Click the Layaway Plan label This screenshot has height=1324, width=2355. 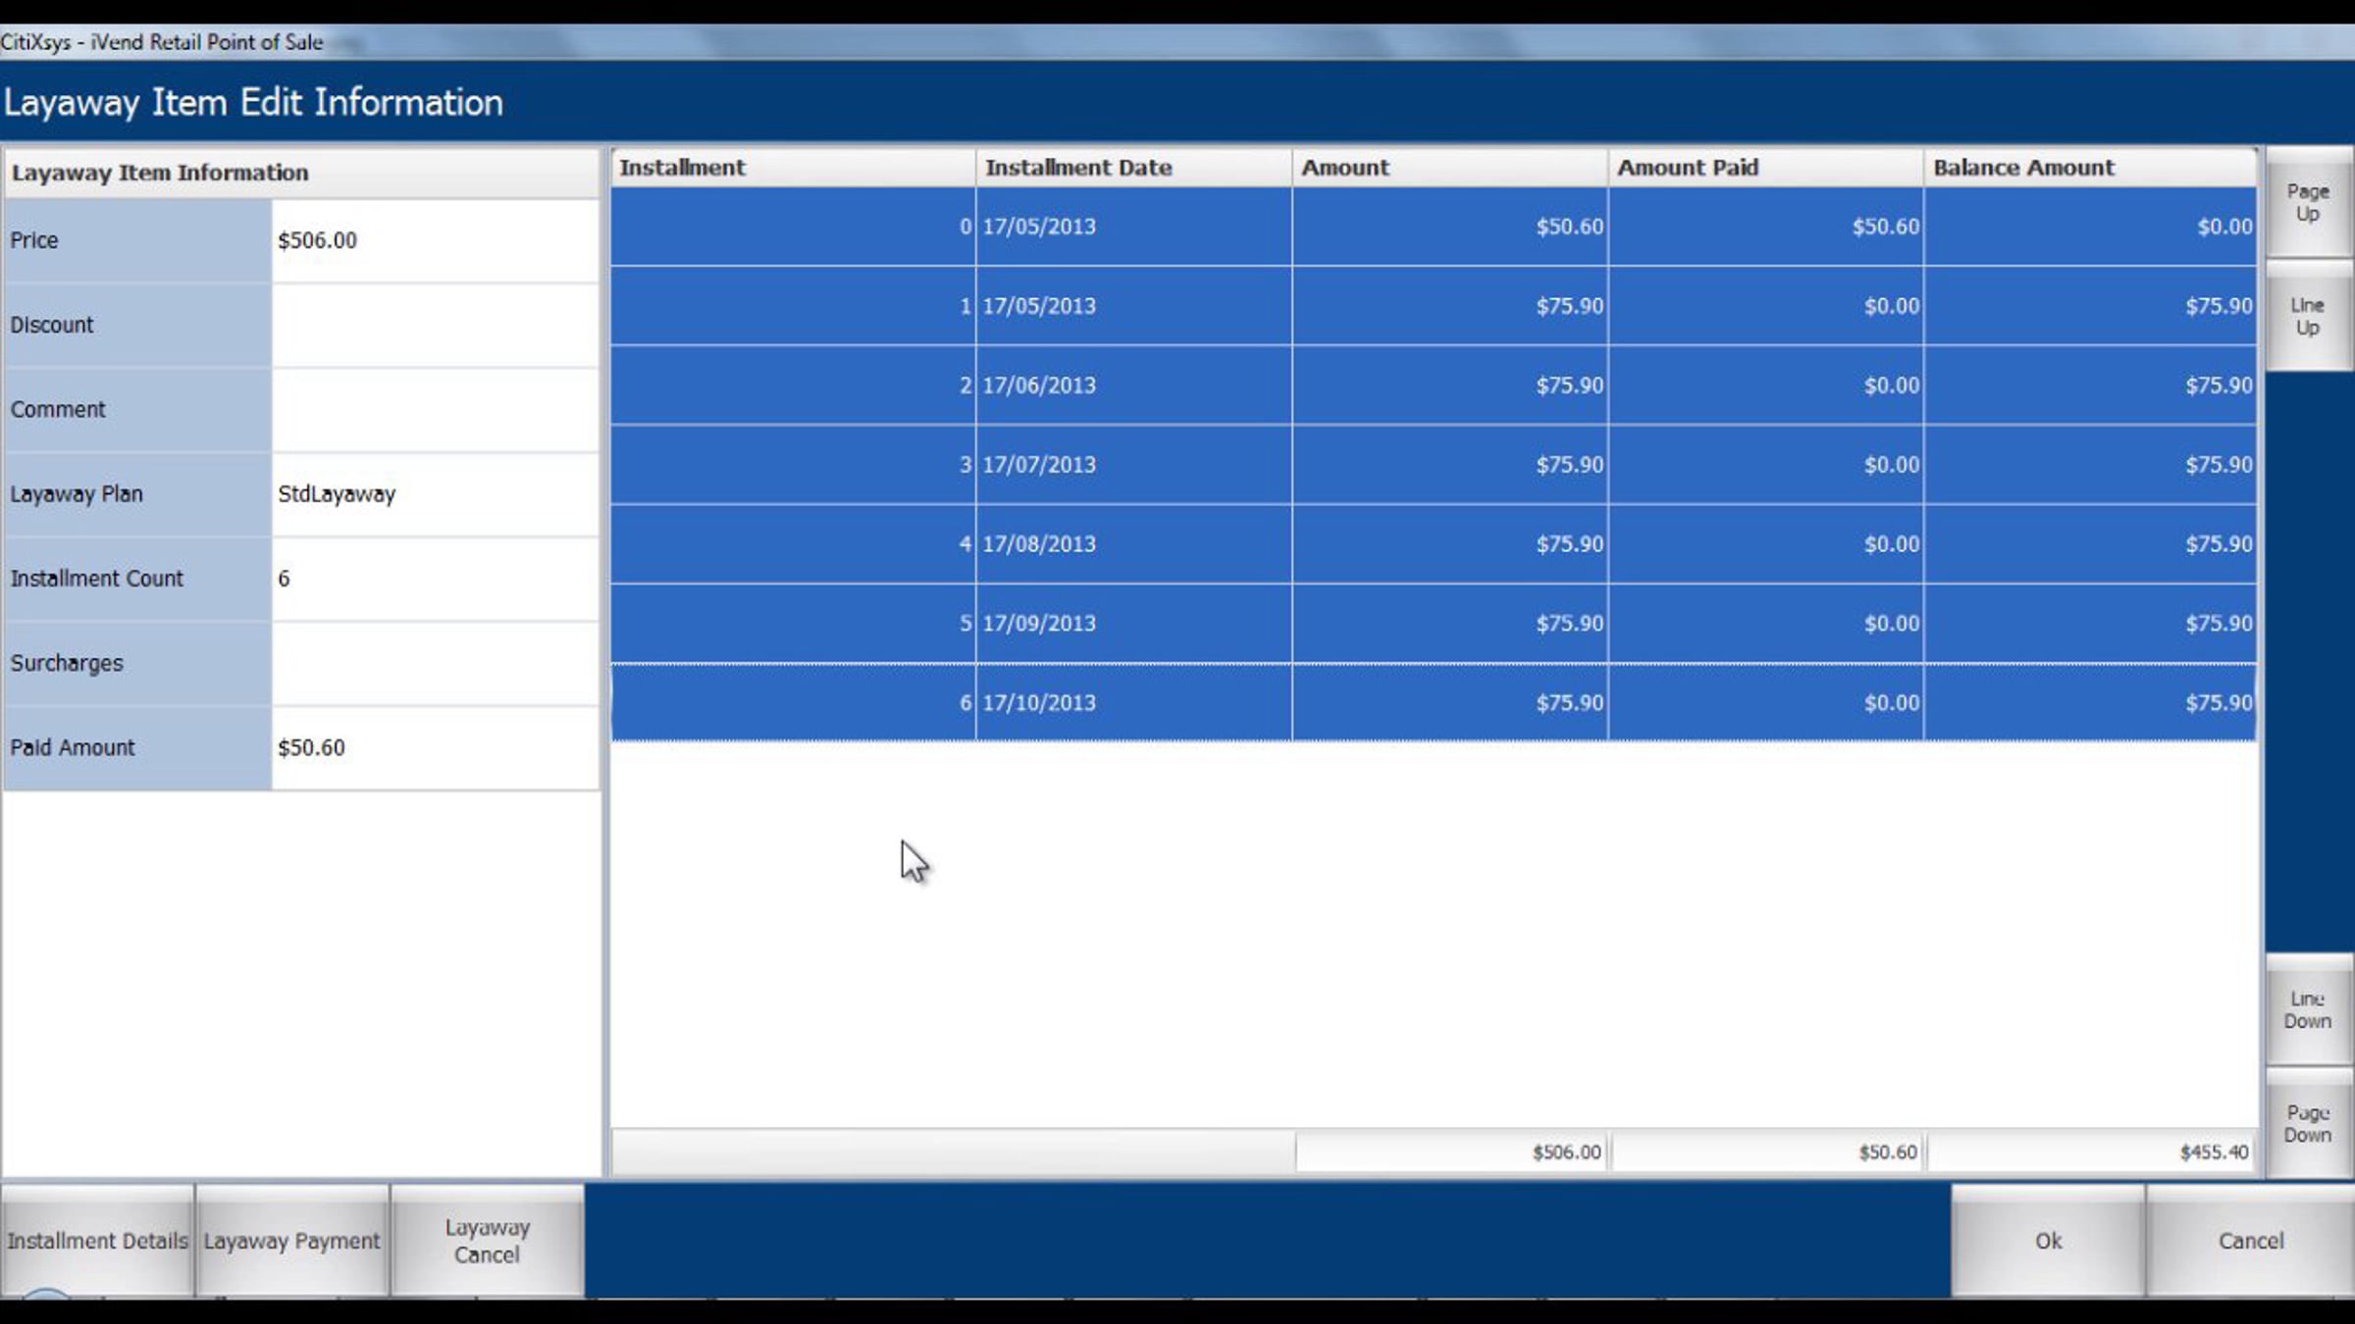(x=77, y=494)
